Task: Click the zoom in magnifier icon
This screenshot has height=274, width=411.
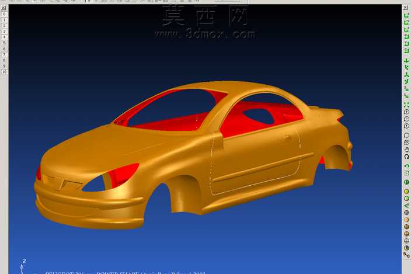Action: (406, 112)
